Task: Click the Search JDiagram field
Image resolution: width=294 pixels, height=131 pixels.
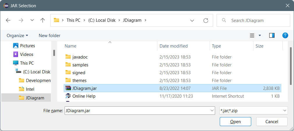Action: tap(253, 20)
